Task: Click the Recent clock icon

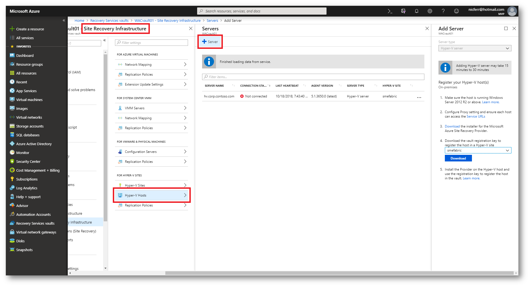Action: (x=12, y=82)
